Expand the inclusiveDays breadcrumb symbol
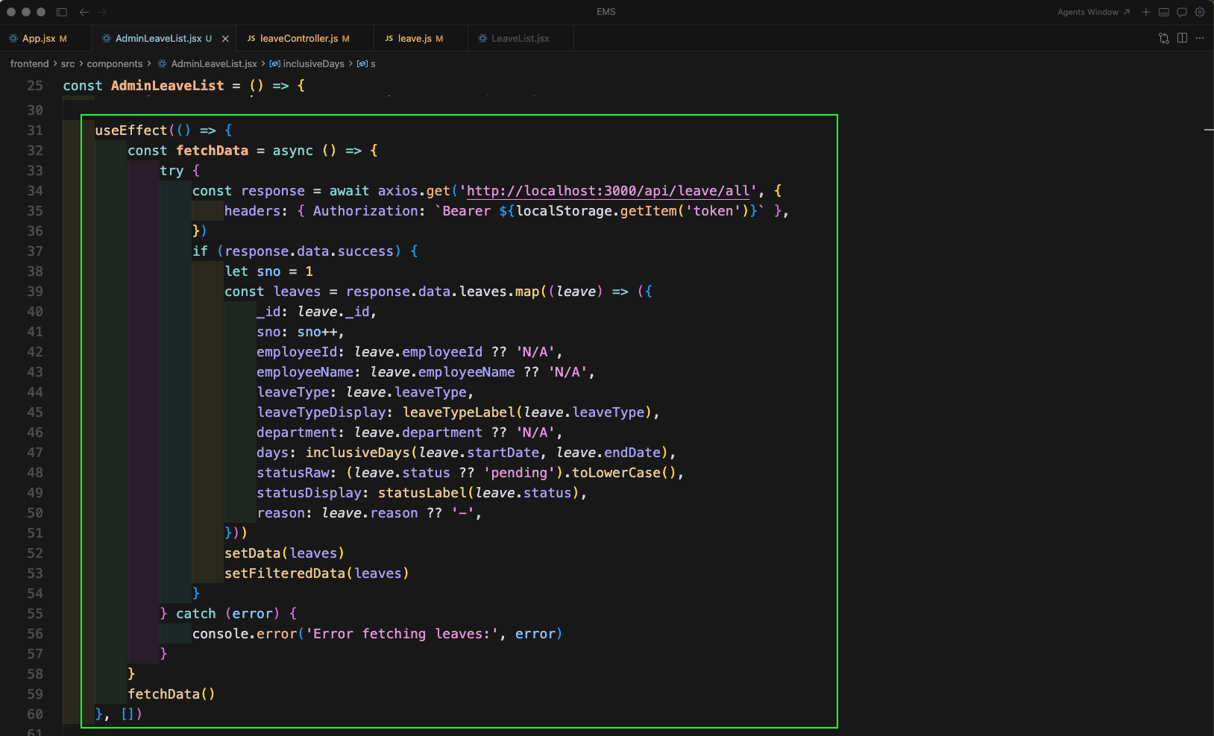Viewport: 1214px width, 736px height. tap(313, 64)
